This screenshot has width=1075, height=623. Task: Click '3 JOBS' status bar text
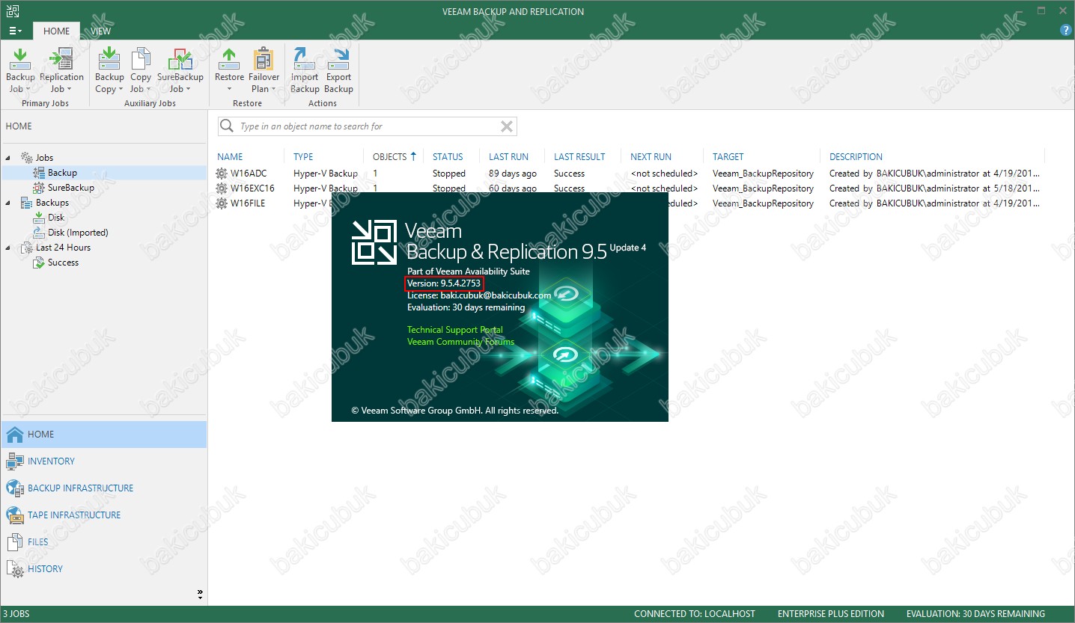pos(16,614)
